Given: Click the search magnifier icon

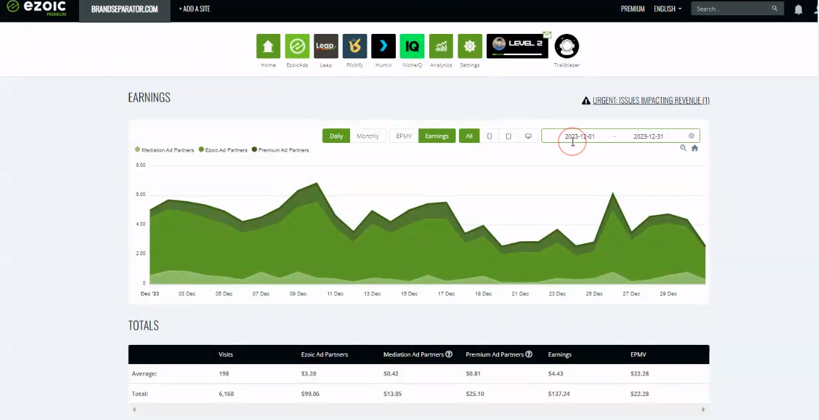Looking at the screenshot, I should [x=774, y=9].
